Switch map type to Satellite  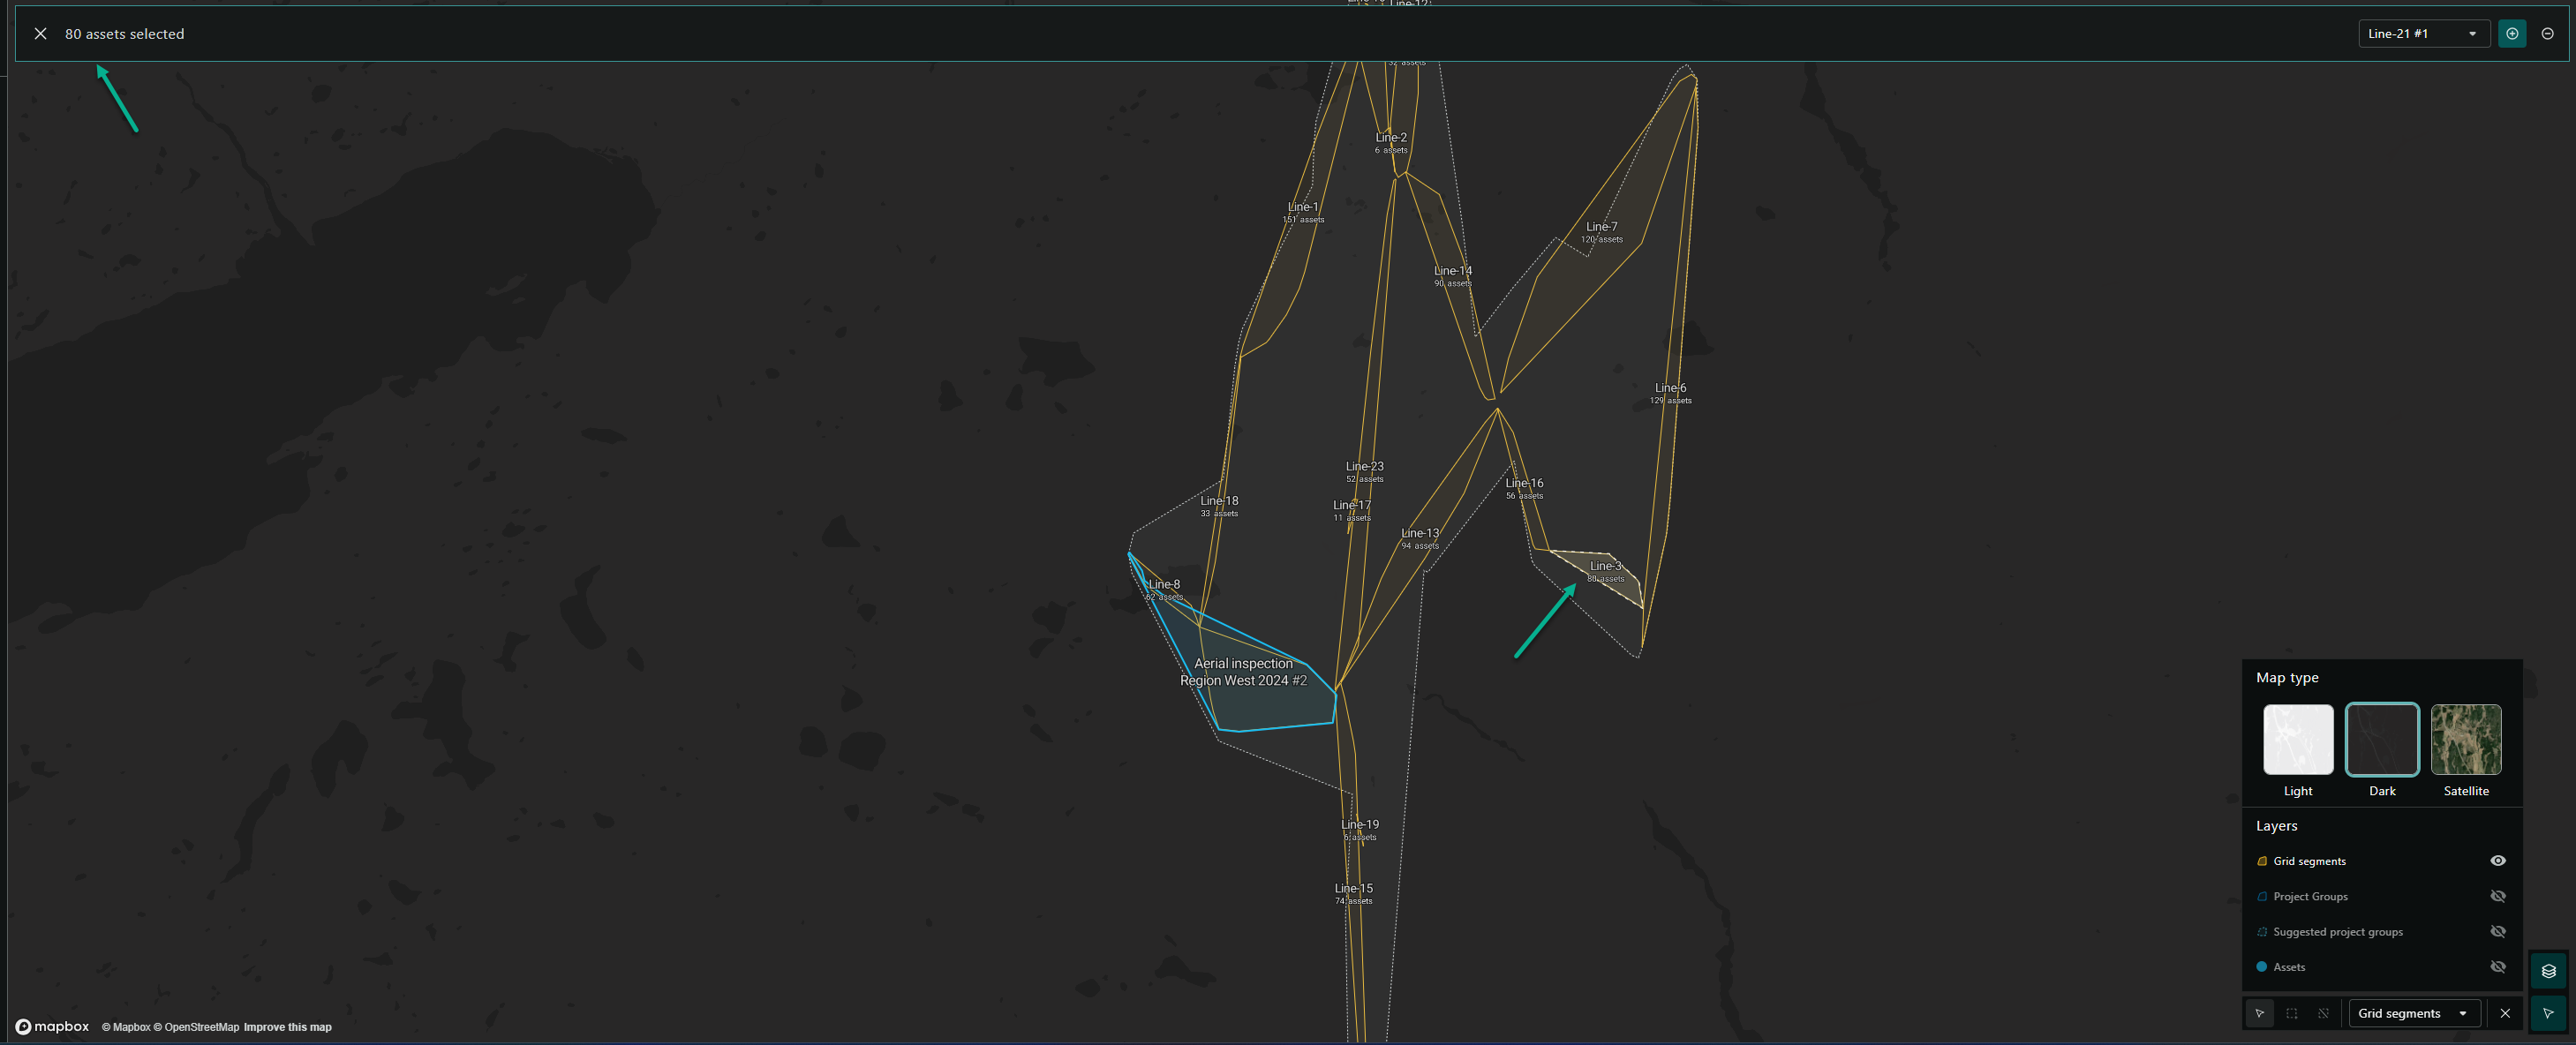click(x=2465, y=740)
